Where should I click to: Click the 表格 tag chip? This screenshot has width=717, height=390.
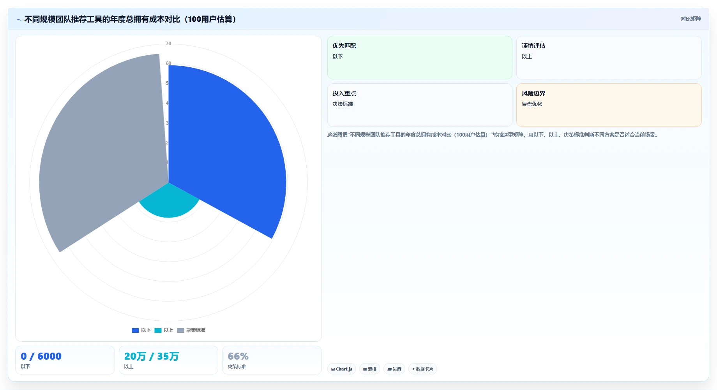[x=370, y=369]
